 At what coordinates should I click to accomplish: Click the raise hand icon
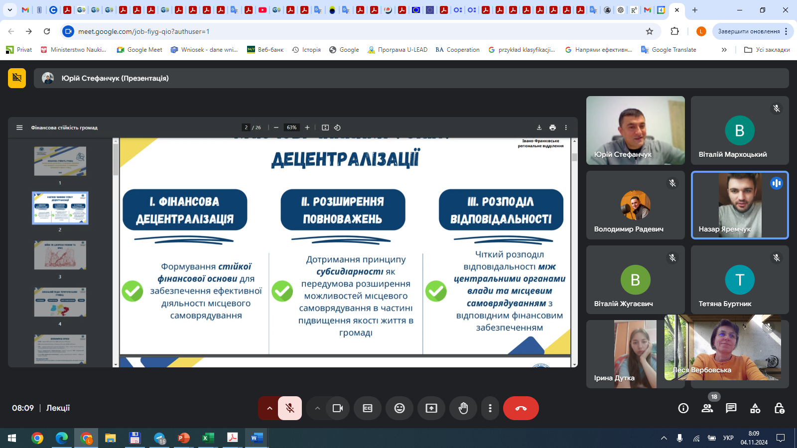pos(463,408)
